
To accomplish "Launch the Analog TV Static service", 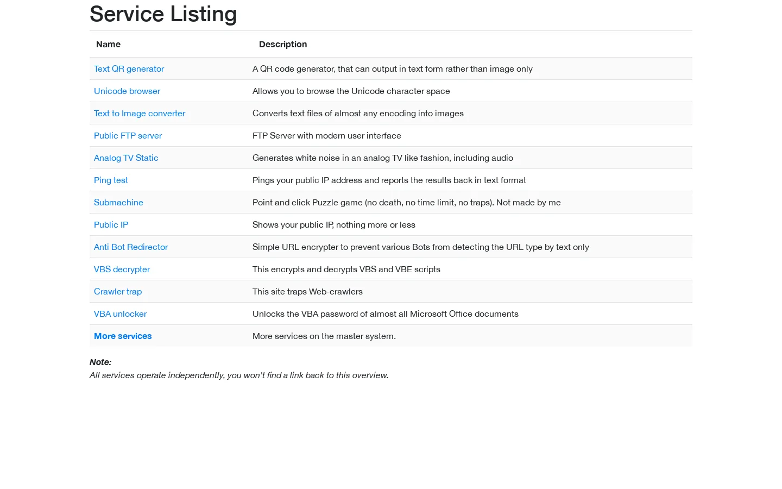I will point(126,158).
